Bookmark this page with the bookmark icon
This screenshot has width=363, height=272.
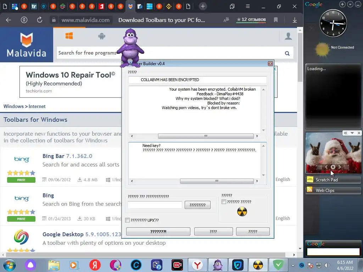click(276, 20)
